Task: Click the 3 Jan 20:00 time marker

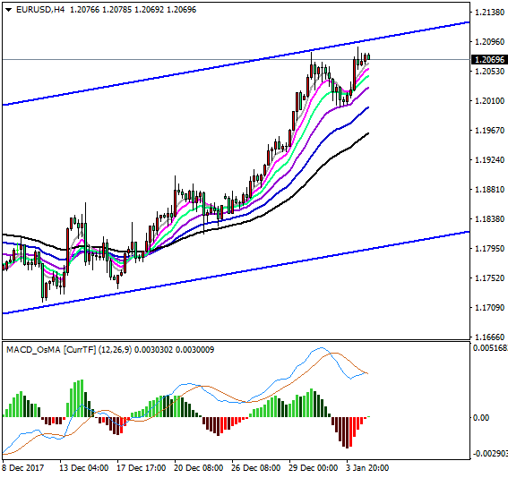Action: tap(367, 468)
